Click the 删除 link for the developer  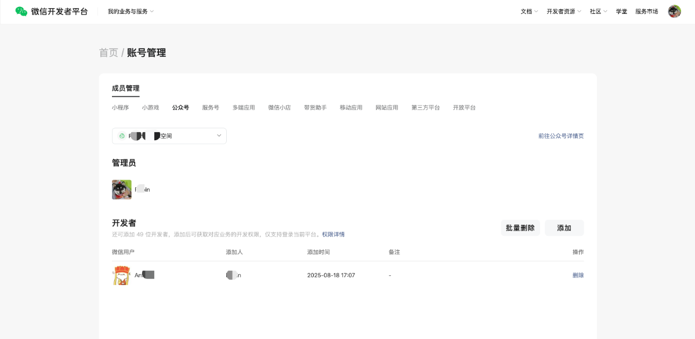point(578,275)
